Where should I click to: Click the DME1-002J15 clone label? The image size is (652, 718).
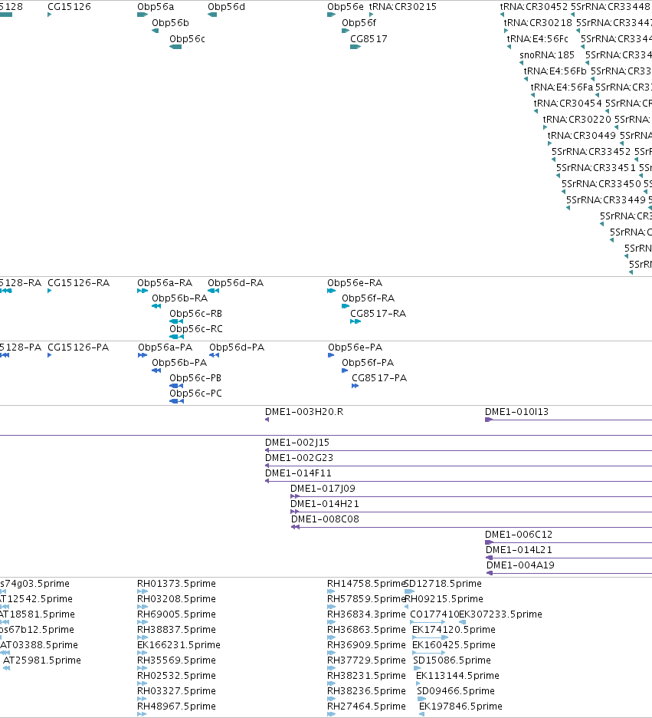[297, 443]
